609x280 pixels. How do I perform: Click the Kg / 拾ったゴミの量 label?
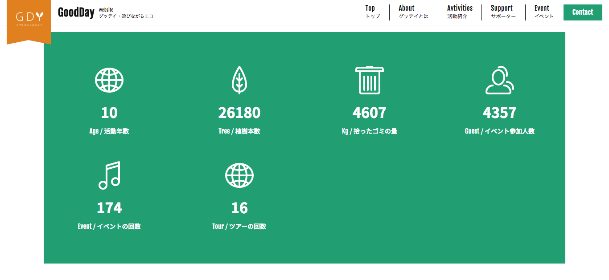tap(370, 131)
